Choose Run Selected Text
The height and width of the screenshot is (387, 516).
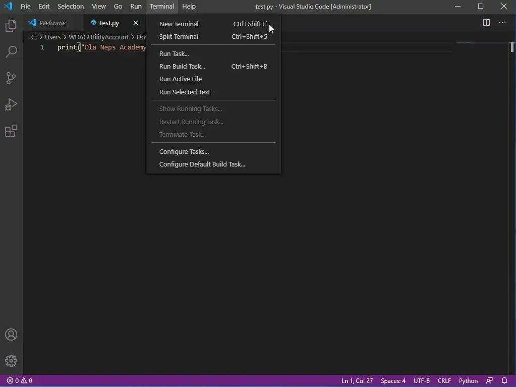(x=213, y=92)
